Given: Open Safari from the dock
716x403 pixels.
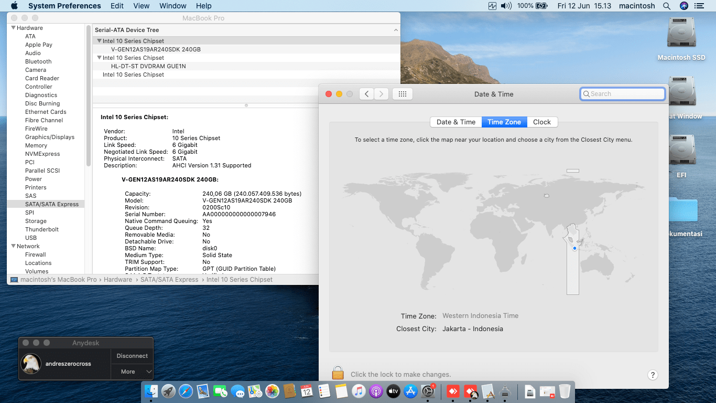Looking at the screenshot, I should [186, 391].
